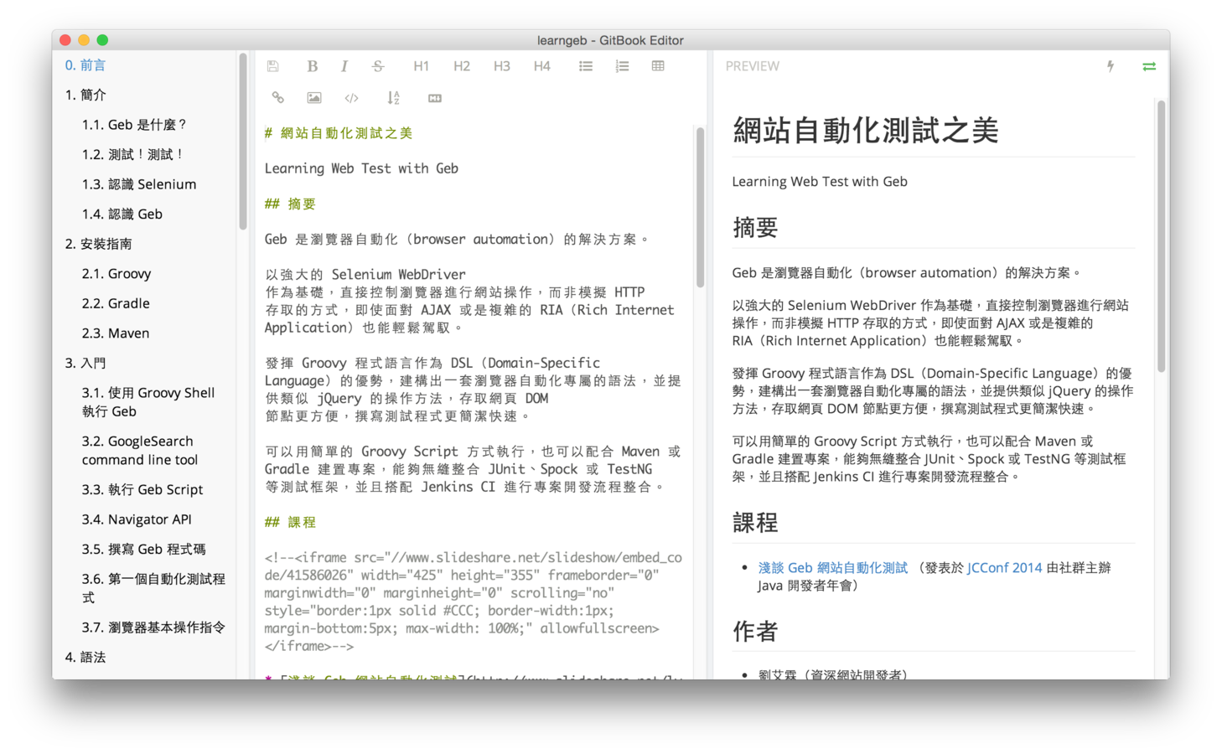Open section 3.5. 撰寫 Geb 程式碼
1222x754 pixels.
tap(143, 550)
